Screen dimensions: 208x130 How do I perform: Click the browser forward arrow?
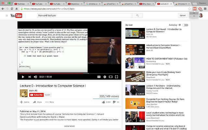[x=7, y=9]
